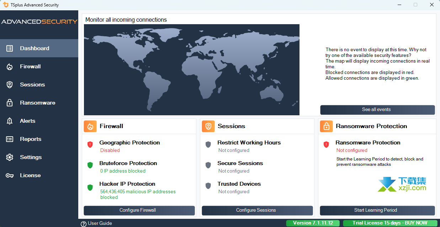Image resolution: width=440 pixels, height=227 pixels.
Task: Click the Sessions shield icon in sidebar
Action: click(10, 85)
